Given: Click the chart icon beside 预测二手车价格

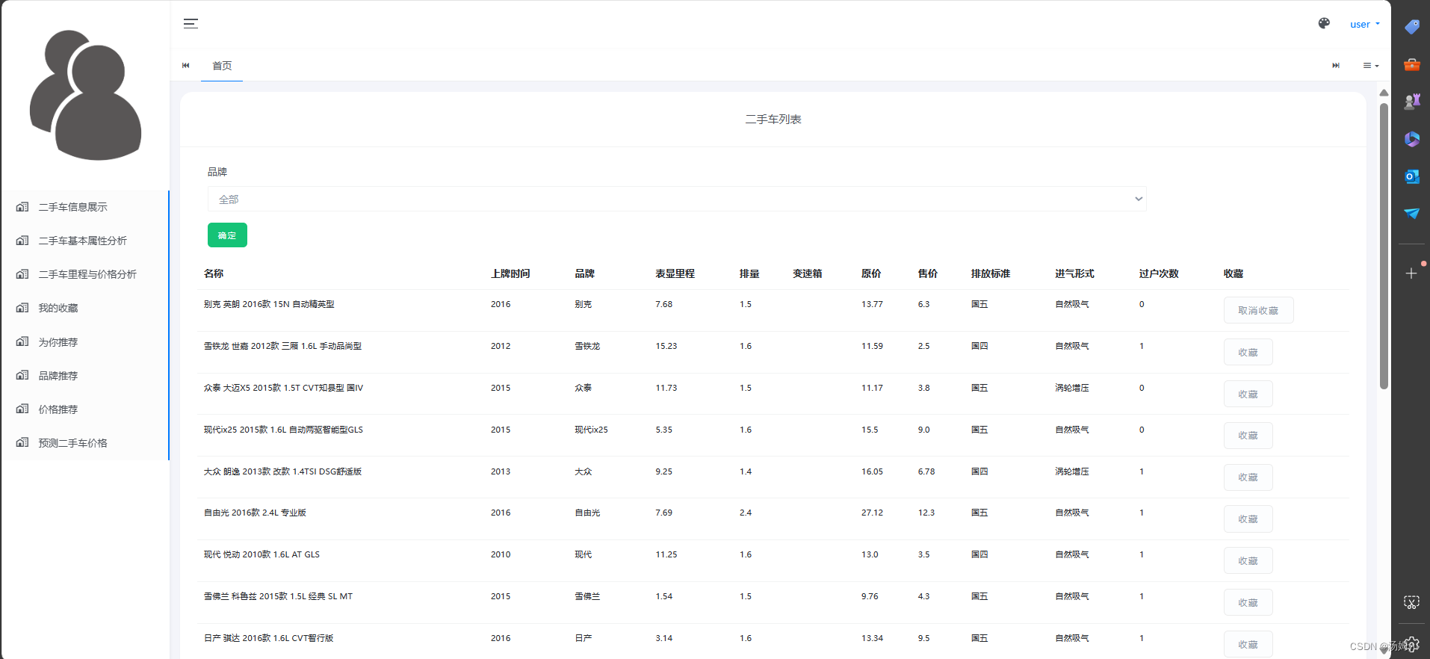Looking at the screenshot, I should (x=22, y=442).
